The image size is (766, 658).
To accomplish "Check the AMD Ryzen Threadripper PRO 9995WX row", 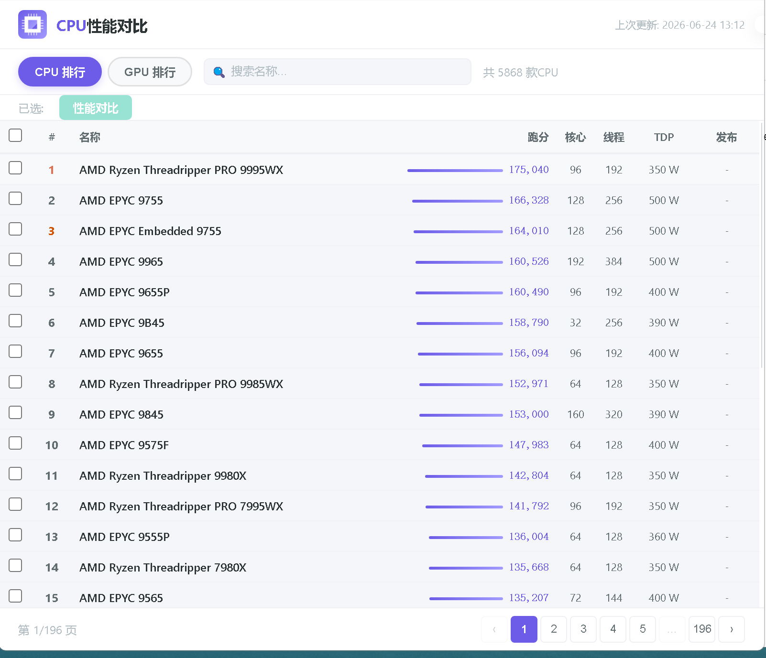I will click(15, 168).
